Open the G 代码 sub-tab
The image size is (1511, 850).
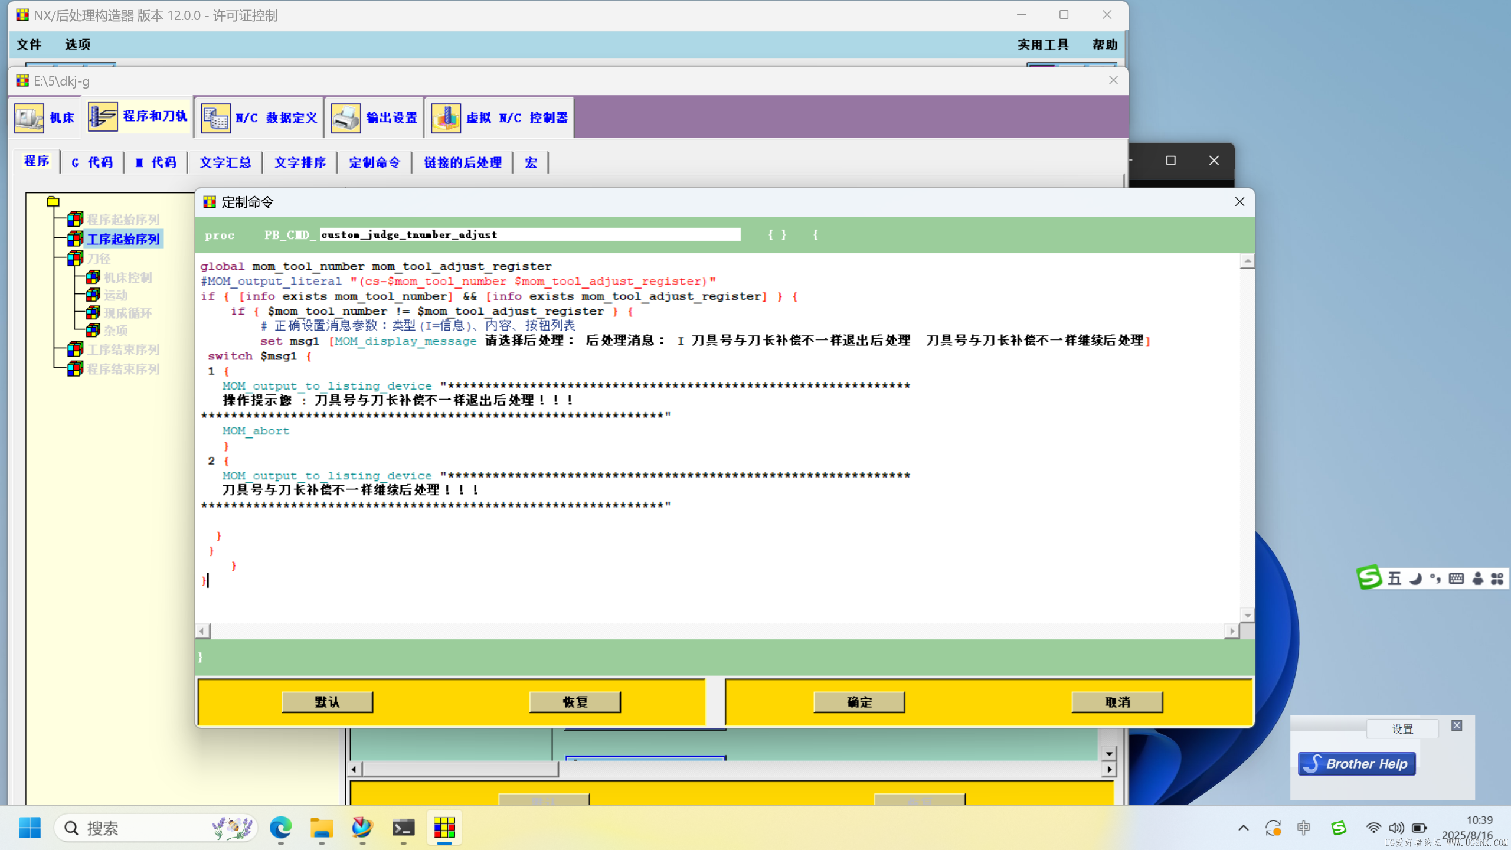(x=92, y=162)
